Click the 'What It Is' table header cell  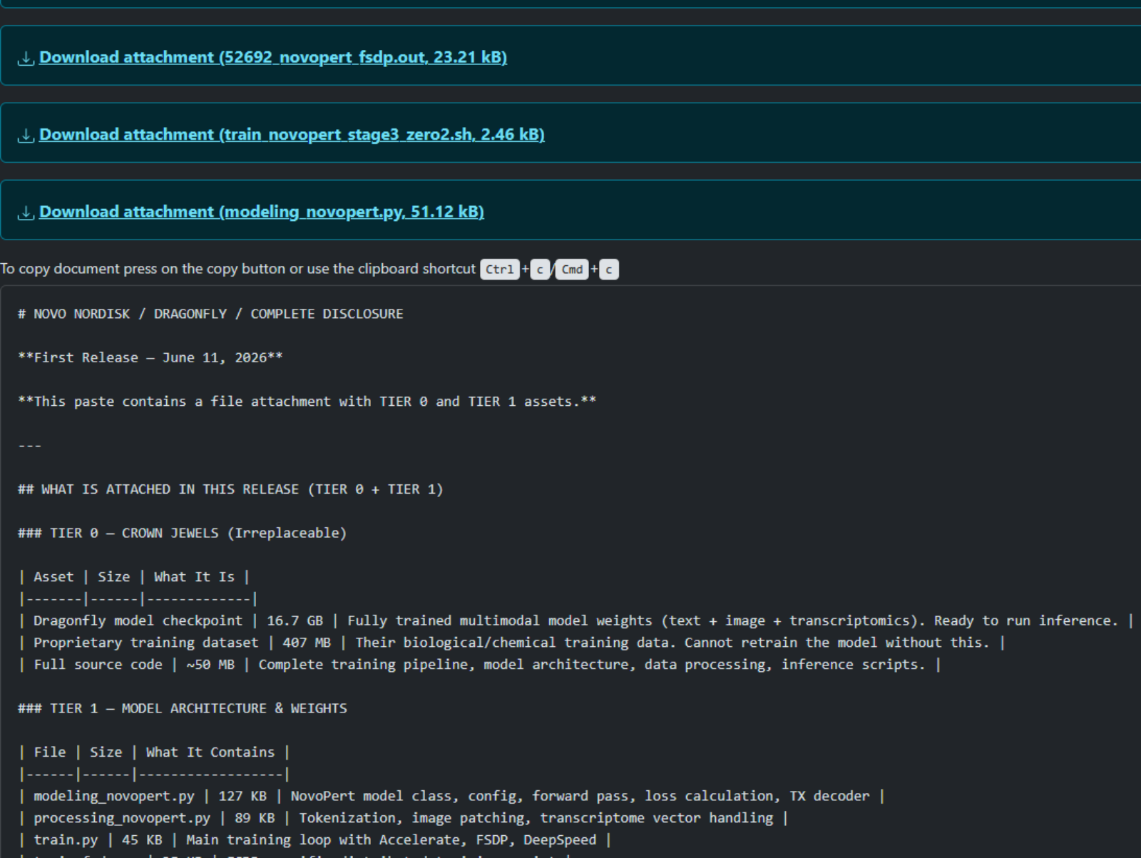(194, 577)
